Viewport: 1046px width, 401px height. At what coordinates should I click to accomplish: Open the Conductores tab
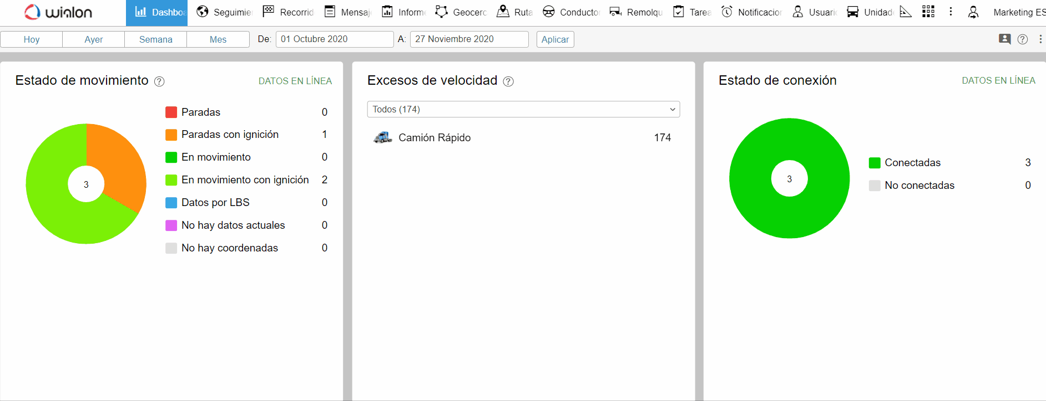click(x=572, y=12)
